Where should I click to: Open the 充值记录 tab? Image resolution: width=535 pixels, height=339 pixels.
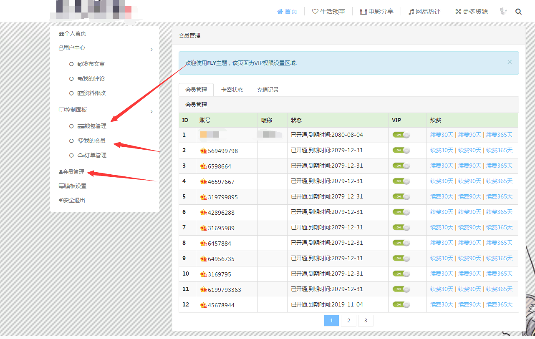point(268,89)
